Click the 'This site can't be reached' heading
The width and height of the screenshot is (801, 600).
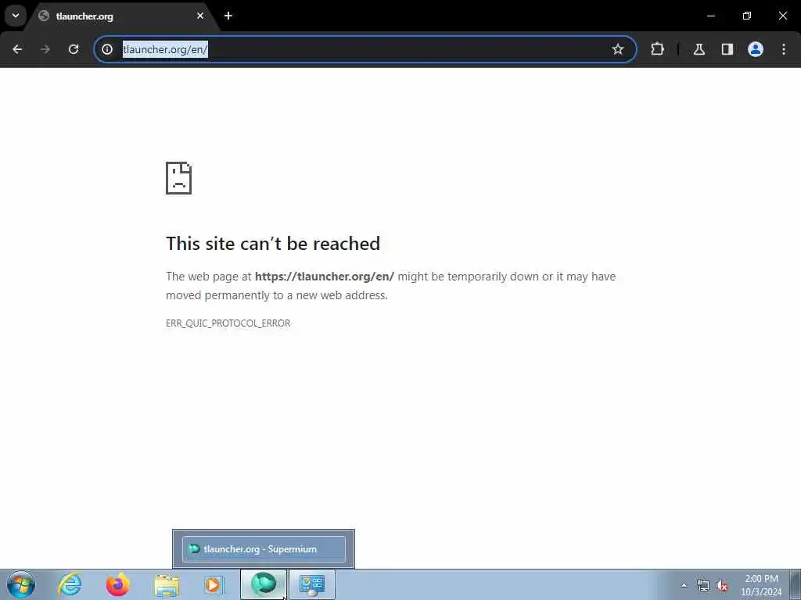pos(273,244)
